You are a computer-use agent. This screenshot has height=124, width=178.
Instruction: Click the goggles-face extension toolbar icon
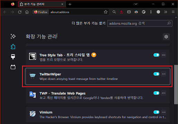point(136,12)
